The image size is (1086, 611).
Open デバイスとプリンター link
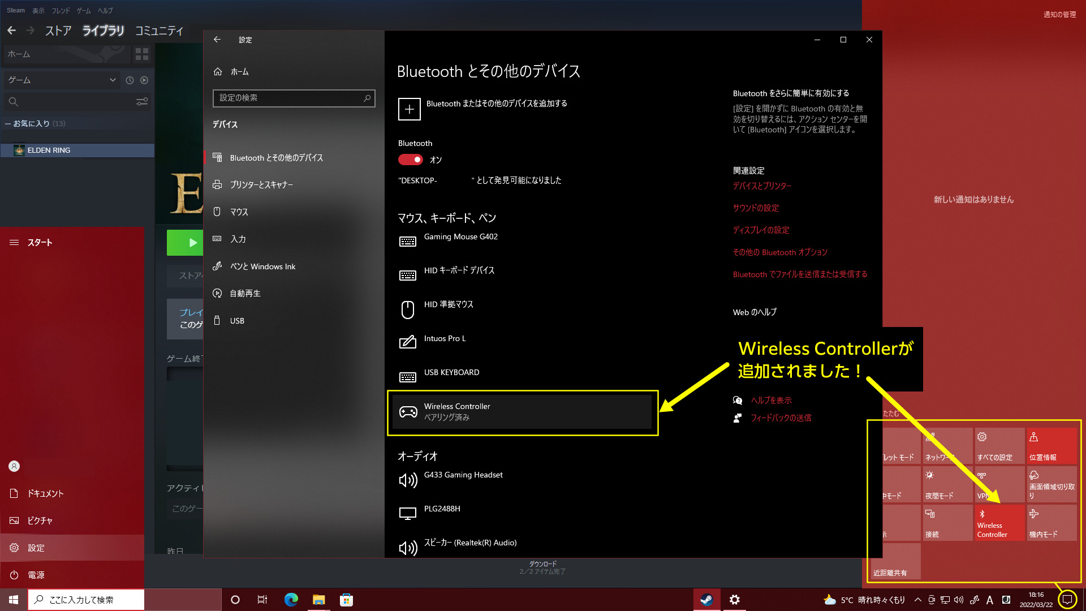click(762, 186)
